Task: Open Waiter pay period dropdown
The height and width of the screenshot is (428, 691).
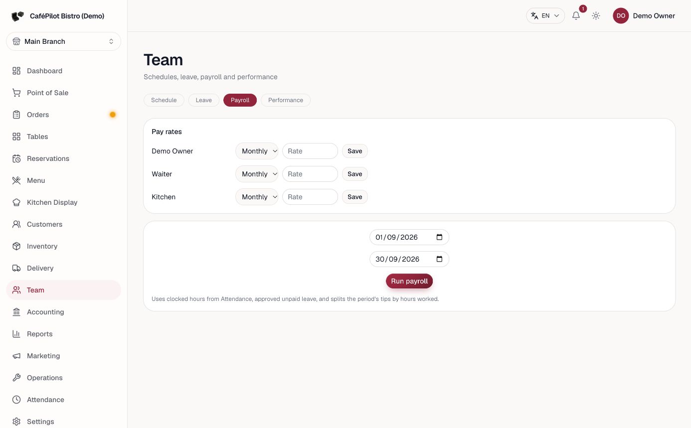Action: point(257,174)
